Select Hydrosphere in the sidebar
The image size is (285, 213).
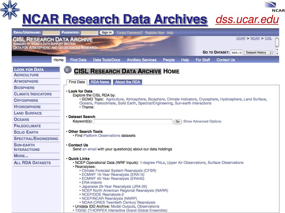point(27,107)
